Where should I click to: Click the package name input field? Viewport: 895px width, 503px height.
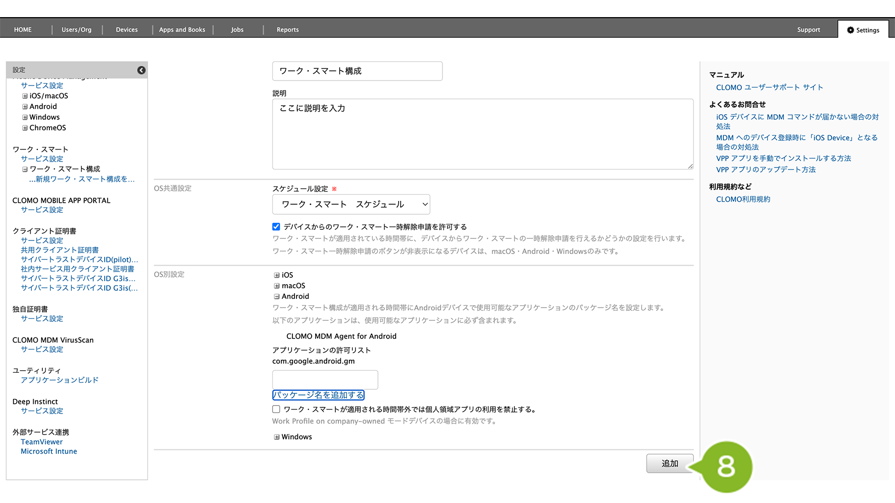(325, 380)
